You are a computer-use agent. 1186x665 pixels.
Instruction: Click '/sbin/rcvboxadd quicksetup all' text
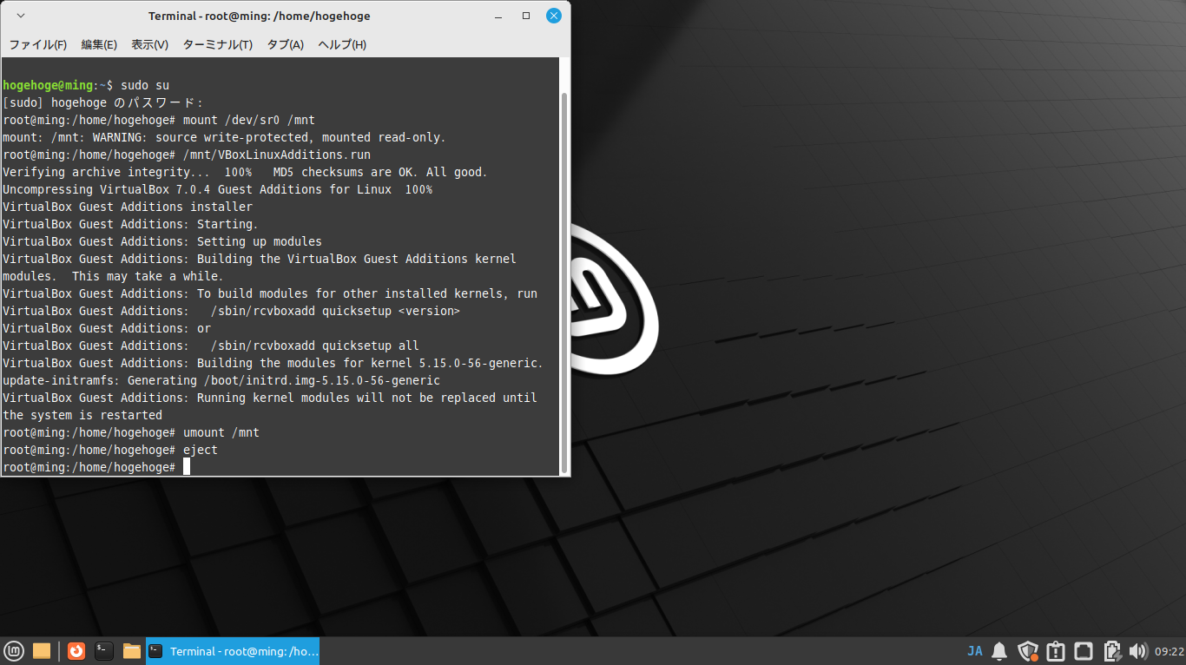[315, 346]
